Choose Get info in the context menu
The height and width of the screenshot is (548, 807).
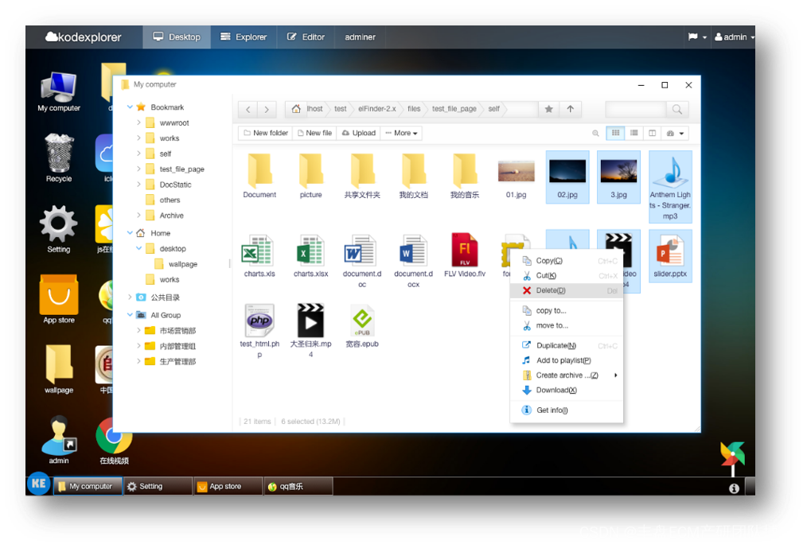[566, 410]
